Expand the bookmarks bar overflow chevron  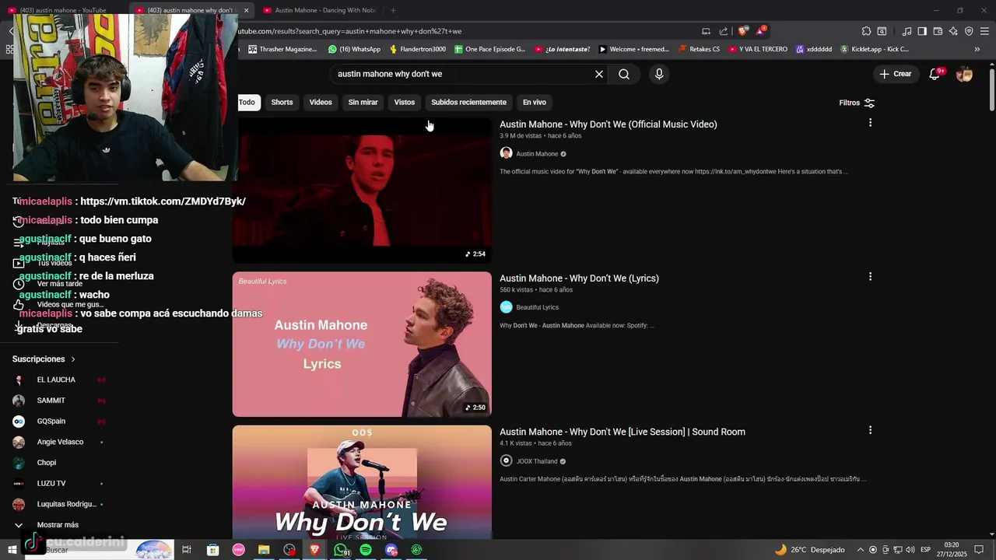coord(977,49)
